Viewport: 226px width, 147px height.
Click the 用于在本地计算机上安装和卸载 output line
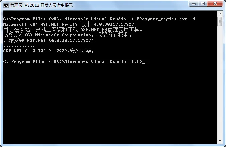coord(73,29)
